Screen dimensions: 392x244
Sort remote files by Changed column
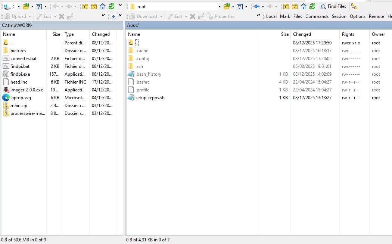tap(302, 34)
